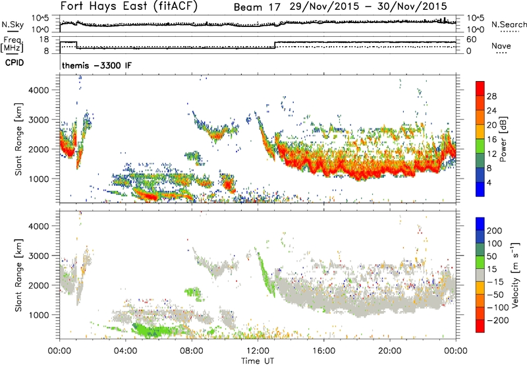The width and height of the screenshot is (527, 365).
Task: Click the date range '29/Nov/2015 – 30/Nov/2015'
Action: 368,7
